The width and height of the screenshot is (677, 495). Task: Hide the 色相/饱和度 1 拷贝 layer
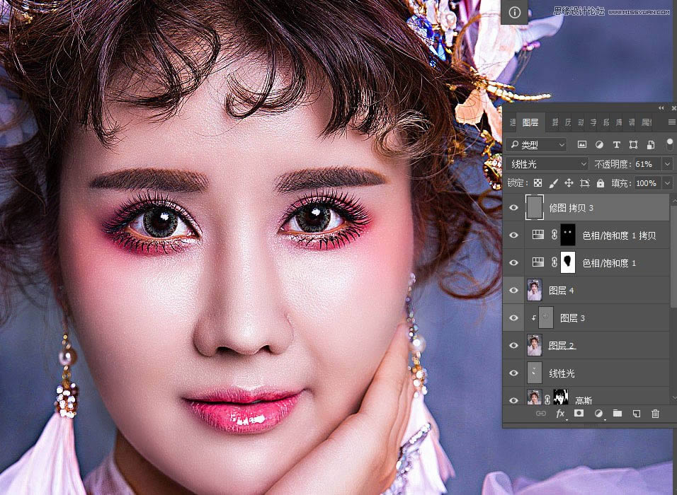514,235
